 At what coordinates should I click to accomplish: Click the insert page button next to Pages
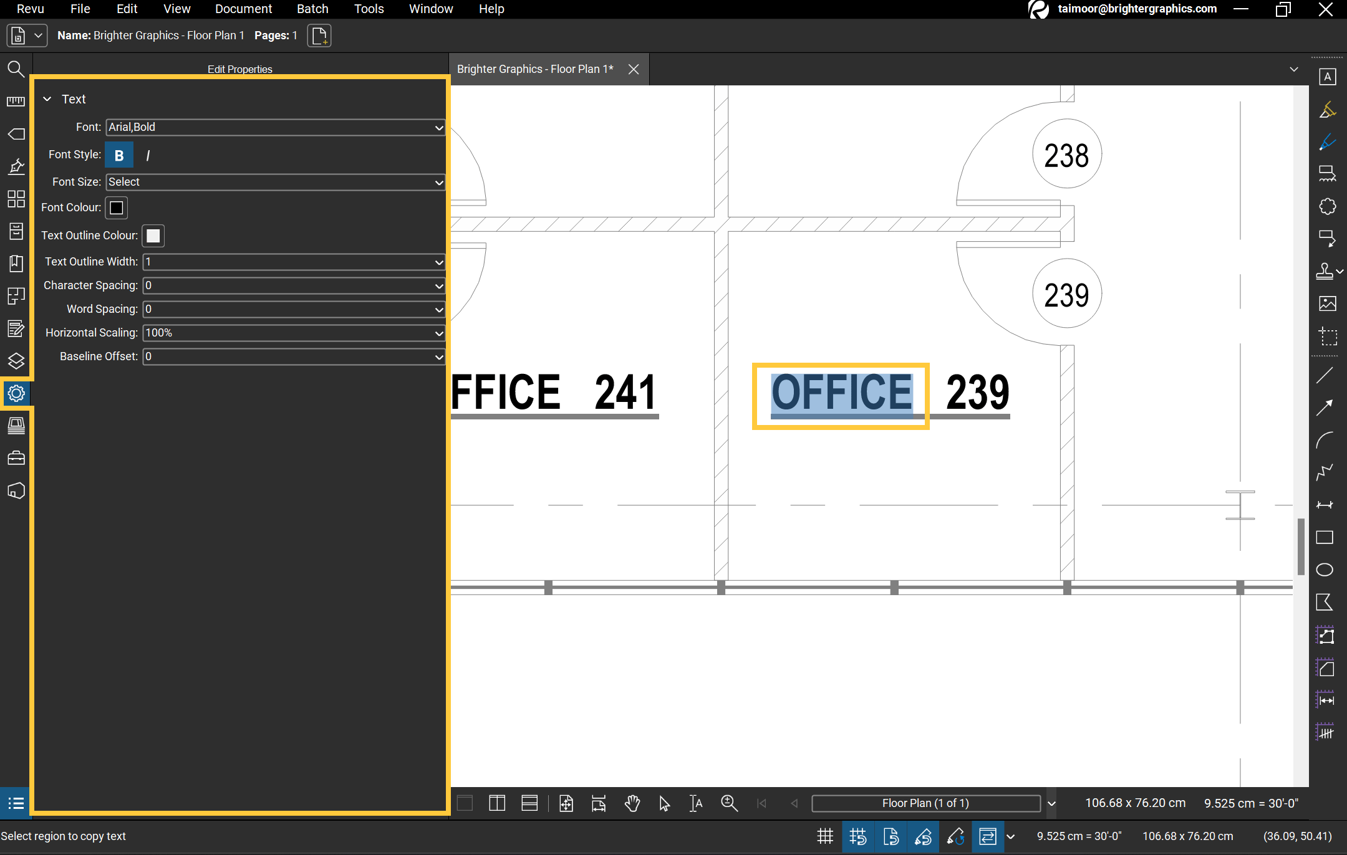319,36
